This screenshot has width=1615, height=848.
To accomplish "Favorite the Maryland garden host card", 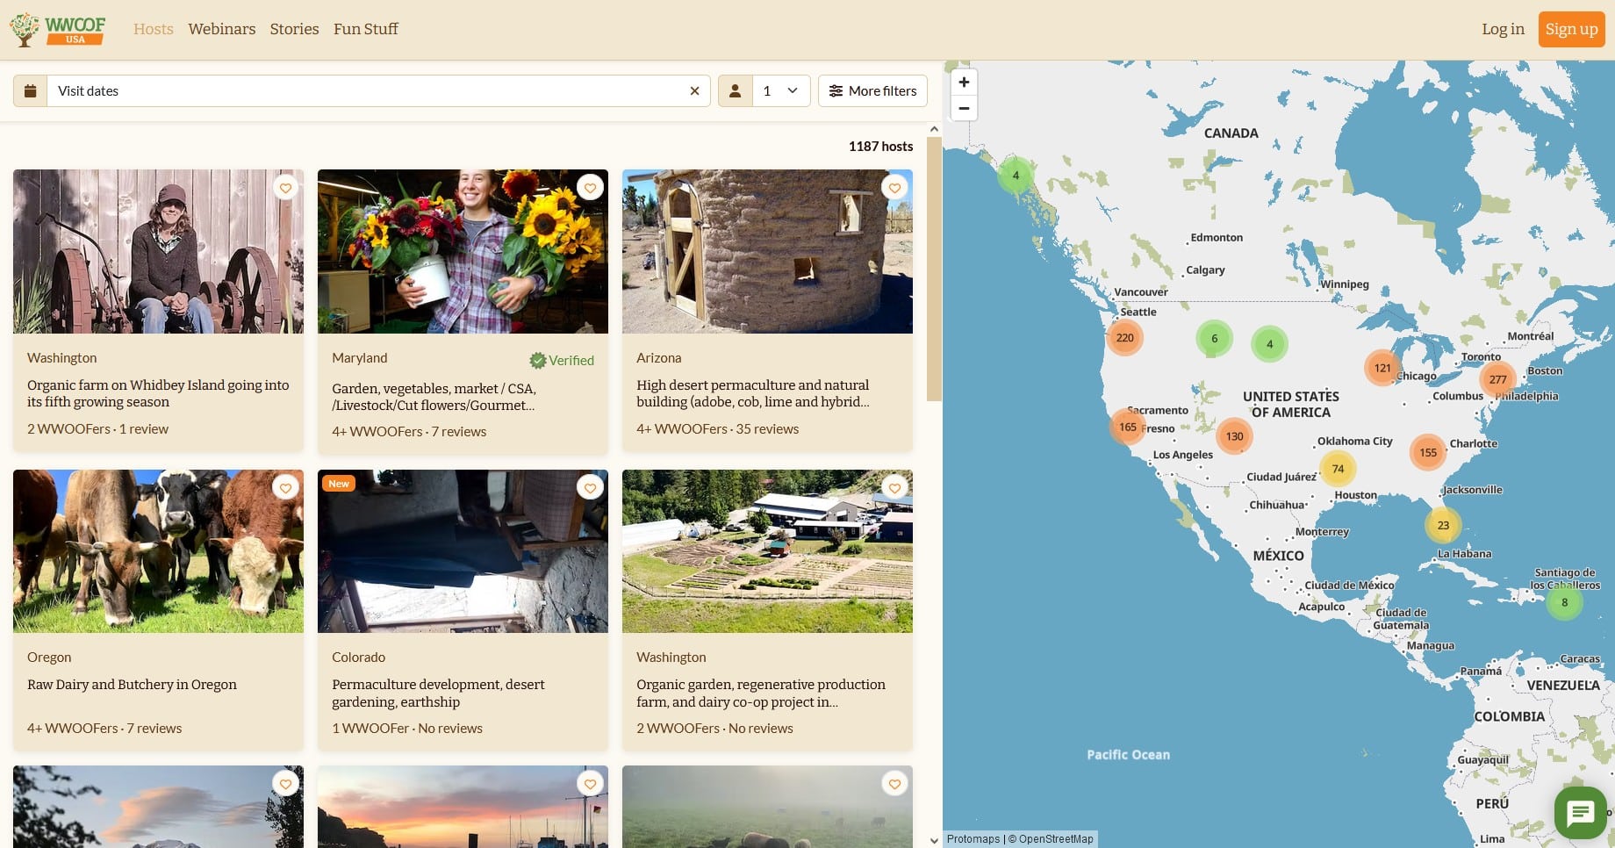I will [590, 188].
